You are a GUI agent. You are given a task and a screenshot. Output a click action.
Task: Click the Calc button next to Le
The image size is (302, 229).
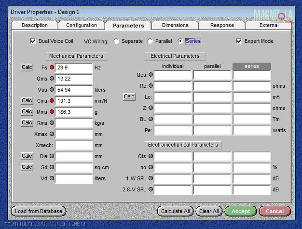coord(129,97)
